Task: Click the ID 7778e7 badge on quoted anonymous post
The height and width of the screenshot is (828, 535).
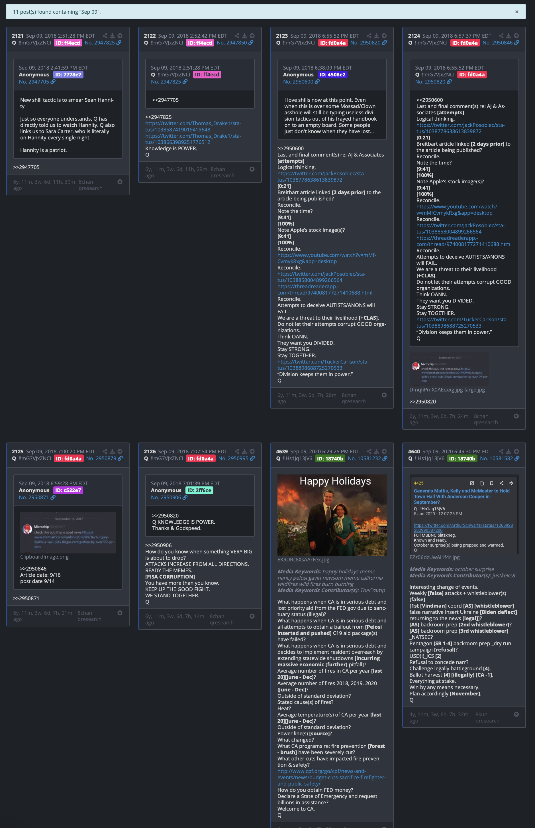Action: (68, 75)
